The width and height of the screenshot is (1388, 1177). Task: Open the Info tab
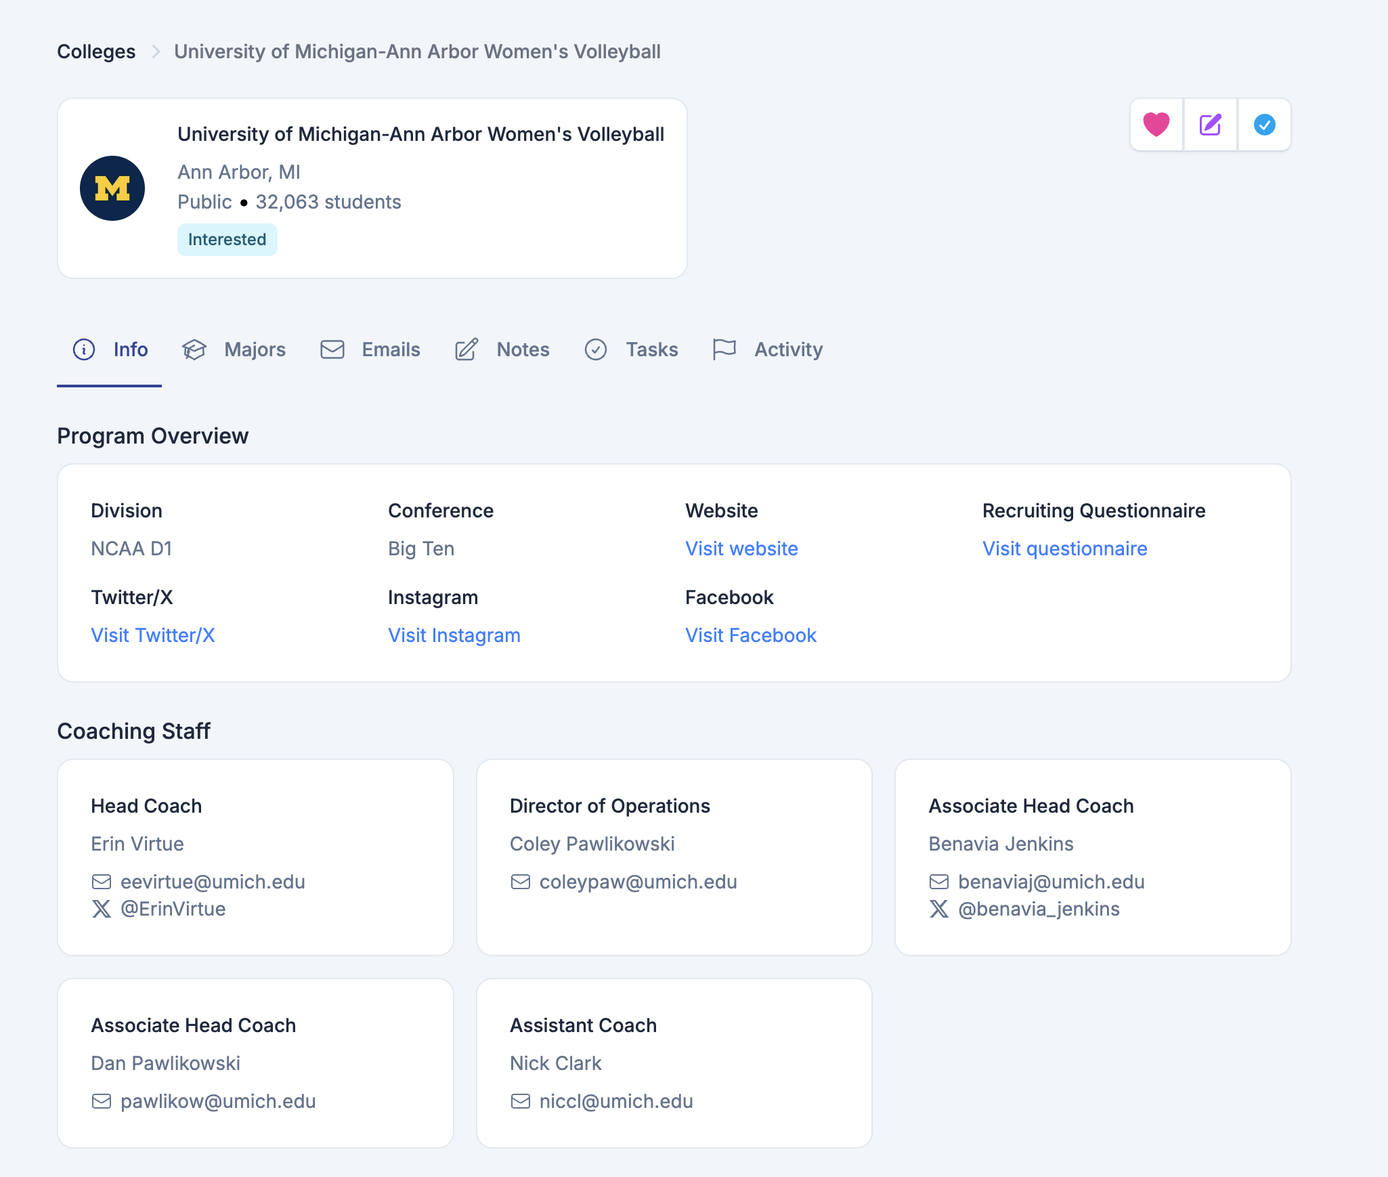tap(110, 349)
